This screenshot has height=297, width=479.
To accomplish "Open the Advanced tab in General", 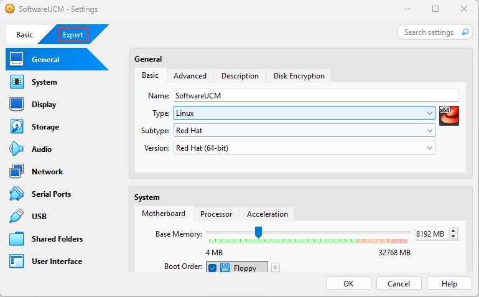I will (190, 75).
